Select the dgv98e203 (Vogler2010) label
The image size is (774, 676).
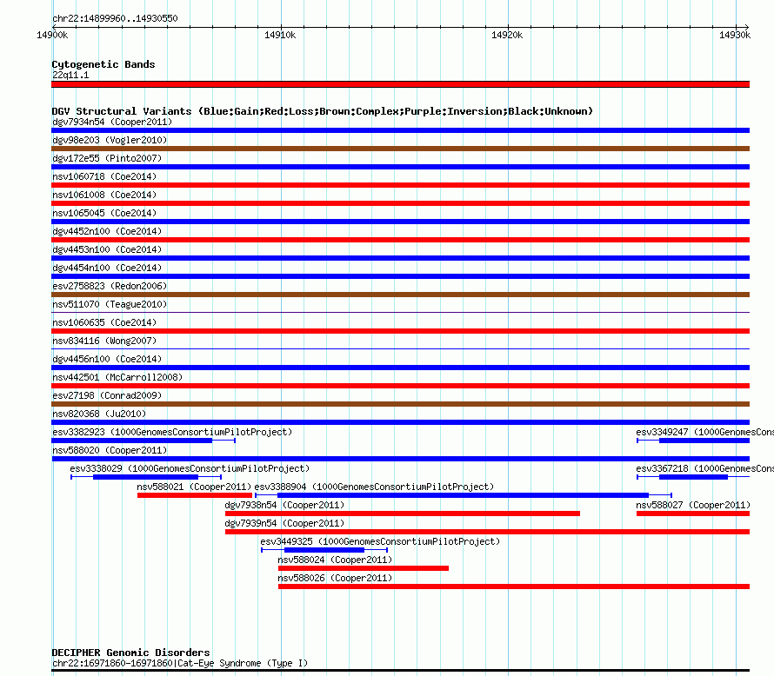pyautogui.click(x=110, y=141)
